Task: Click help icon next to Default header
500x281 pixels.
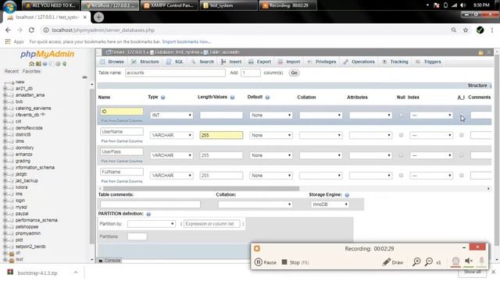Action: click(x=267, y=98)
